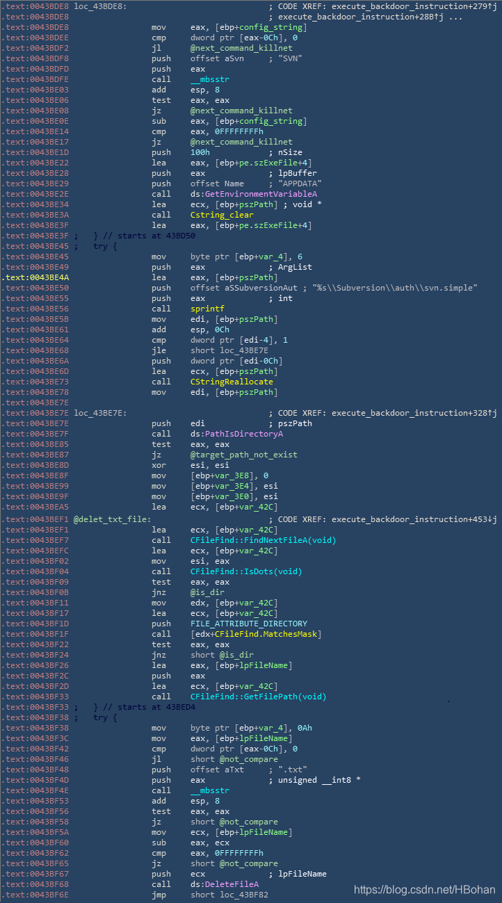Select '@is_dir' on the 0043BF0B jnz line
502x903 pixels.
(208, 592)
